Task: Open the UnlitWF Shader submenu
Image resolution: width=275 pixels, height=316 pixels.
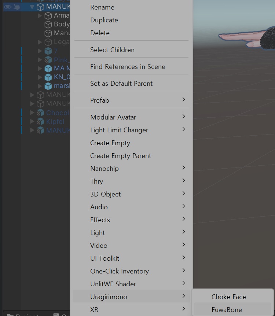Action: (x=131, y=284)
